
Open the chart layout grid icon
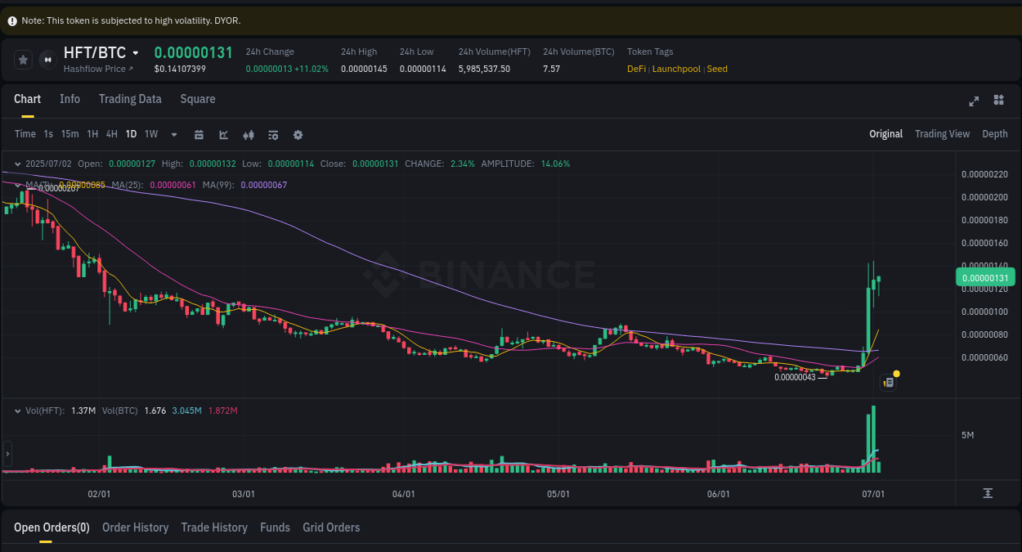(x=998, y=100)
